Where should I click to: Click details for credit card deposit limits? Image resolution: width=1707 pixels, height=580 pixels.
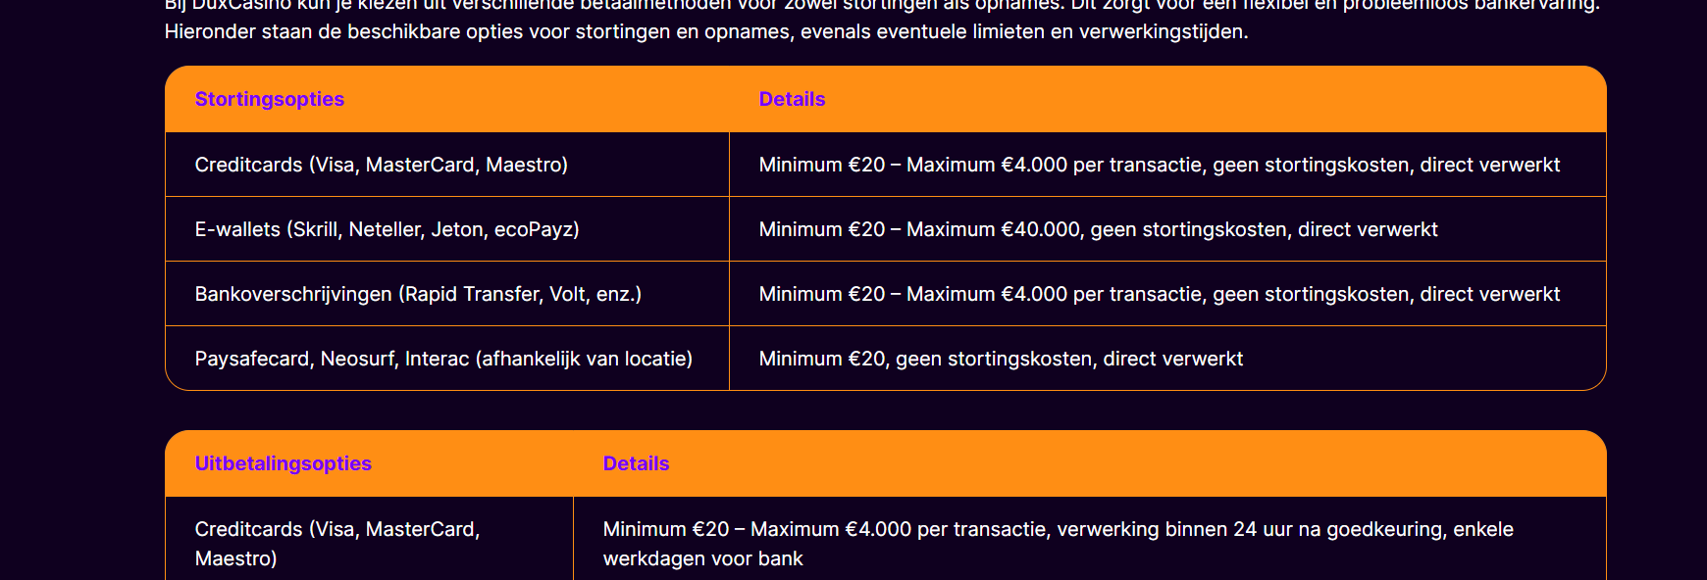pyautogui.click(x=1160, y=165)
